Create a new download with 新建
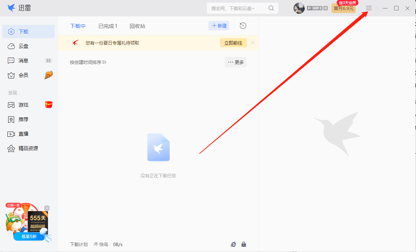 tap(219, 26)
